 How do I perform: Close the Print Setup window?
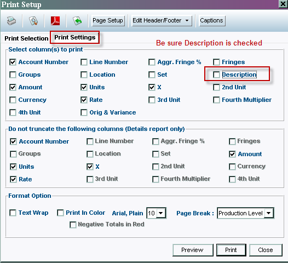click(x=283, y=4)
